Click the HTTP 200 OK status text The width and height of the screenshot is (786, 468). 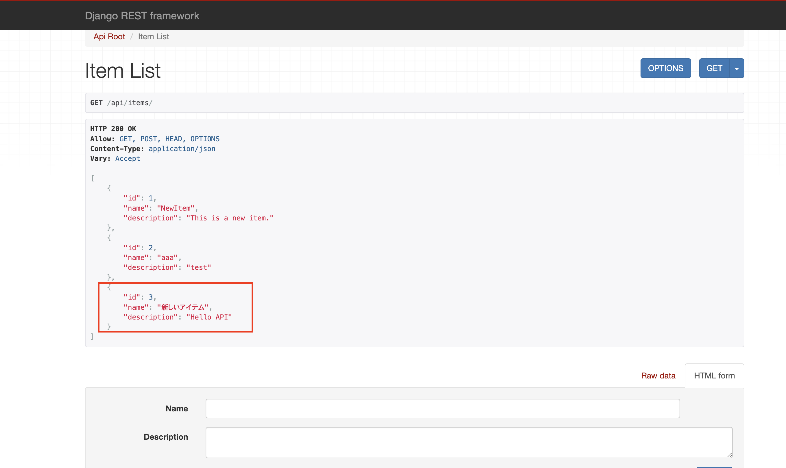(x=113, y=129)
